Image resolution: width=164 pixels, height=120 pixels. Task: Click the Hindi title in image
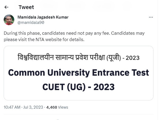pyautogui.click(x=66, y=57)
